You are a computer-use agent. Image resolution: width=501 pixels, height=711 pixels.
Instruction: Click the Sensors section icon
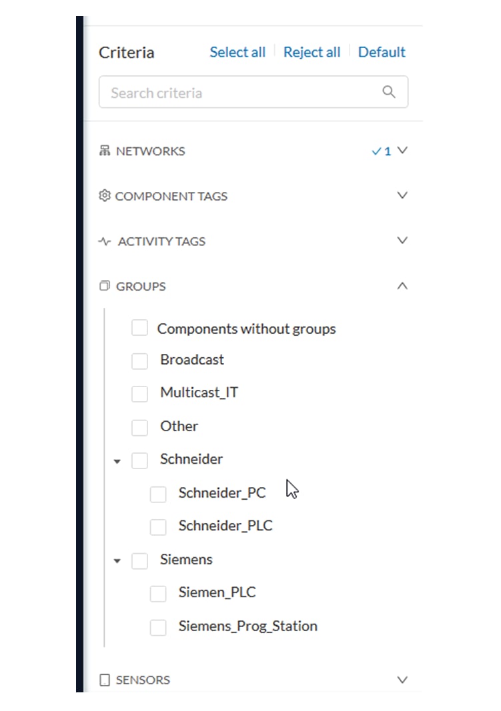click(x=105, y=680)
